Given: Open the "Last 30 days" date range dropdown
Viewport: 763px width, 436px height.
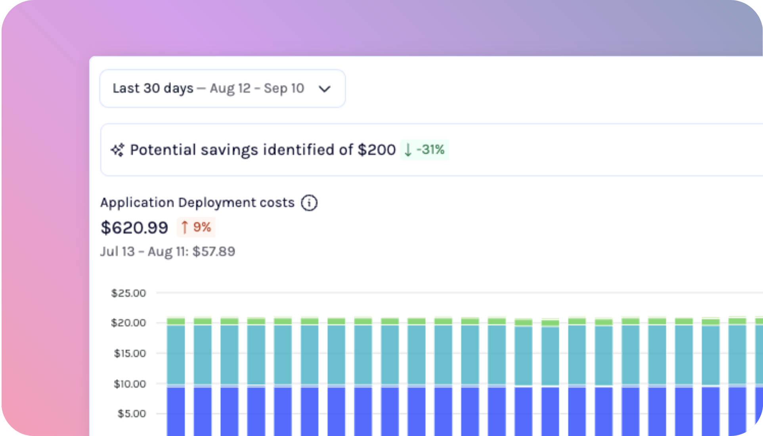Looking at the screenshot, I should coord(222,88).
